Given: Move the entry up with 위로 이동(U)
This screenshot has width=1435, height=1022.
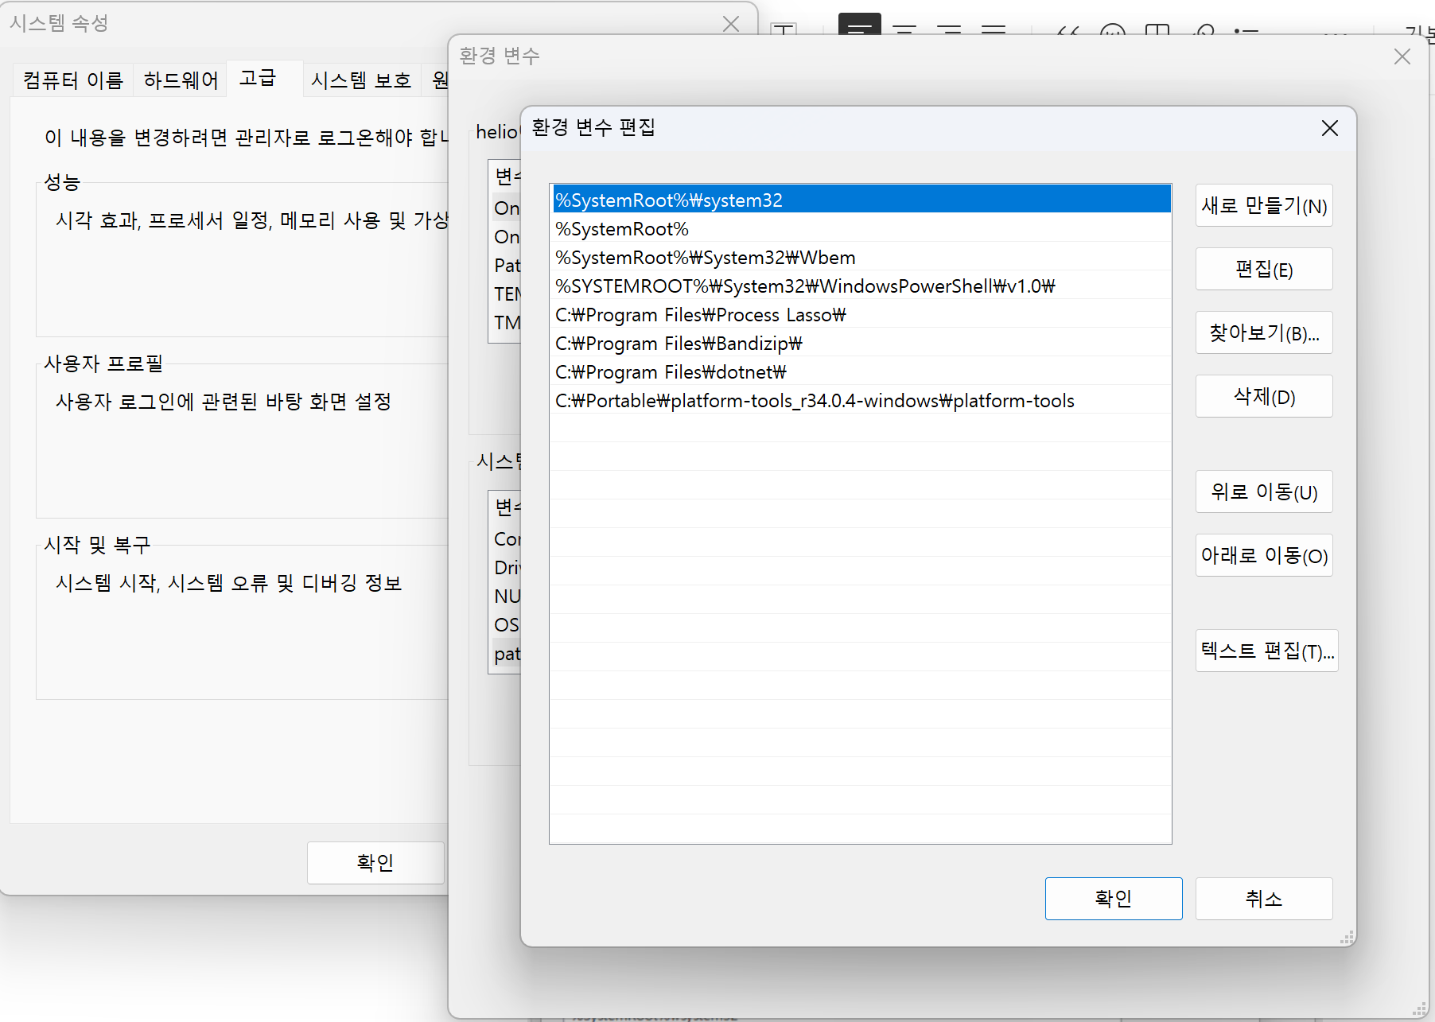Looking at the screenshot, I should (1264, 492).
